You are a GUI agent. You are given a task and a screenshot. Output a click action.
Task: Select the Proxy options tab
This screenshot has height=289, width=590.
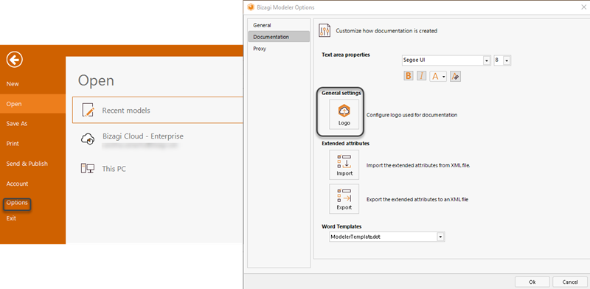coord(279,49)
